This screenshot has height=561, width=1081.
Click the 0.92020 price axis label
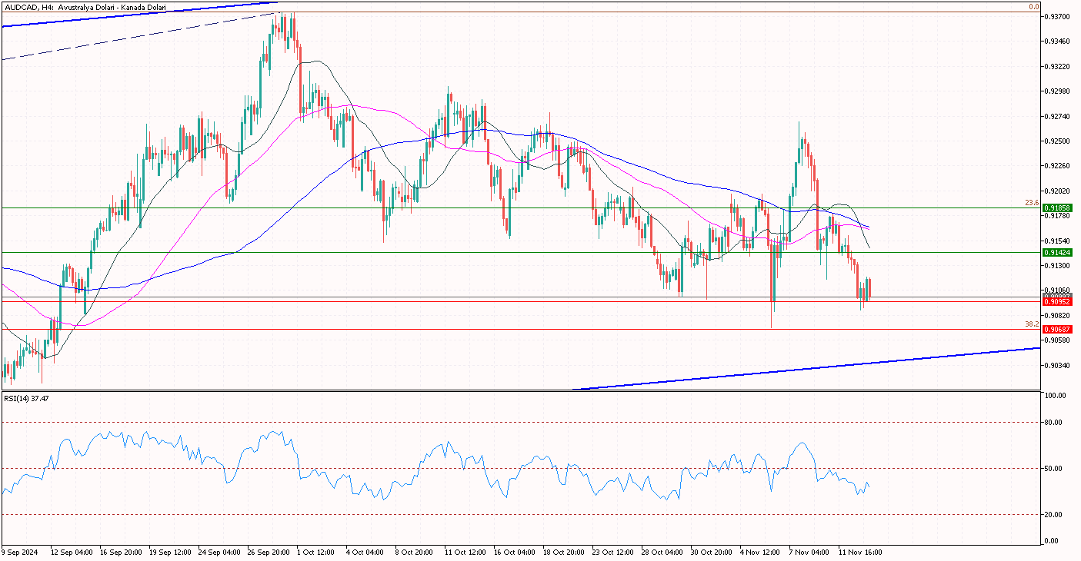coord(1059,191)
